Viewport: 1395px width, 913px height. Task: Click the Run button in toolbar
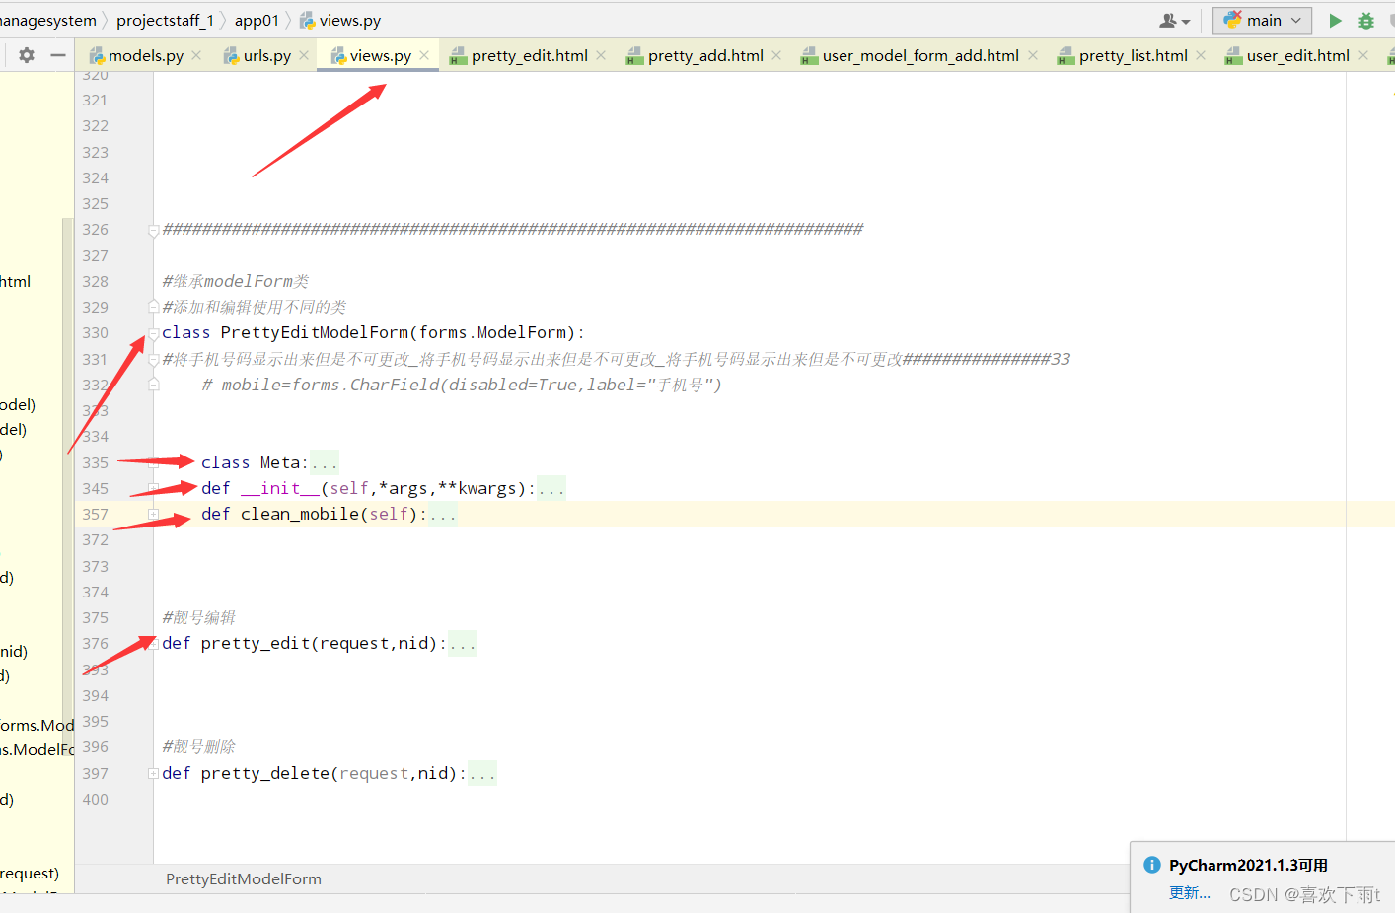pos(1335,21)
